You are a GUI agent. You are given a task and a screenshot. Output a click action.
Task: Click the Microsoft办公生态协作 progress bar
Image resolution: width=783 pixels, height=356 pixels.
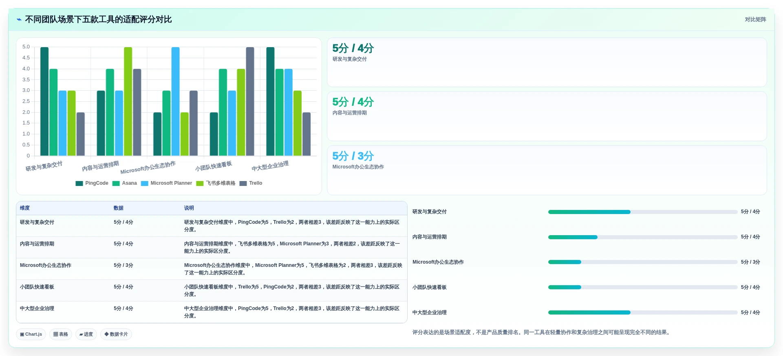tap(643, 262)
